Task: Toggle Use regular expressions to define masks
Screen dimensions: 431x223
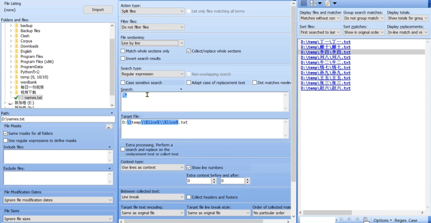Action: [x=6, y=140]
